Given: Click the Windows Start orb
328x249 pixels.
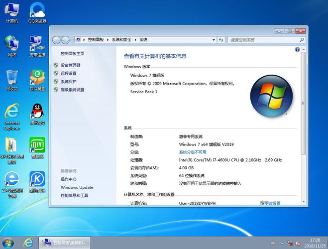Looking at the screenshot, I should (x=9, y=243).
